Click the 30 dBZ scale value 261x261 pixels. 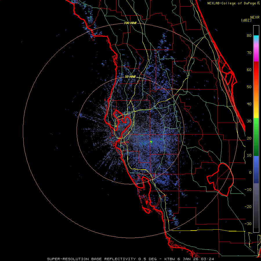[249, 121]
